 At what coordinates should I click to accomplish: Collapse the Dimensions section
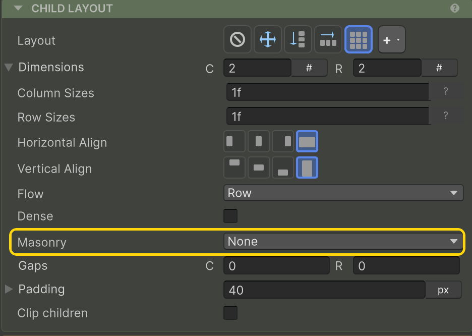click(9, 67)
